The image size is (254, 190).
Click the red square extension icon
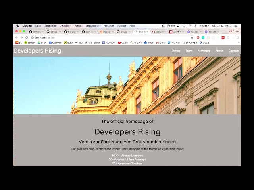[x=223, y=38]
